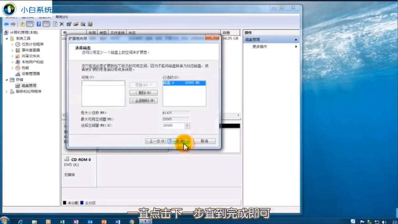Screen dimensions: 398x224
Task: Click 上一步(B) to go back
Action: [x=156, y=141]
